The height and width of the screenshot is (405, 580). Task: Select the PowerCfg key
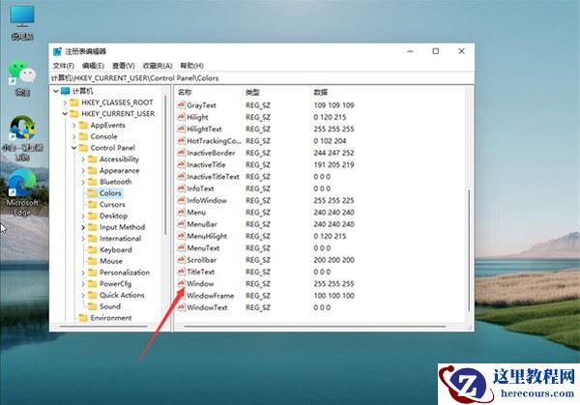click(115, 283)
